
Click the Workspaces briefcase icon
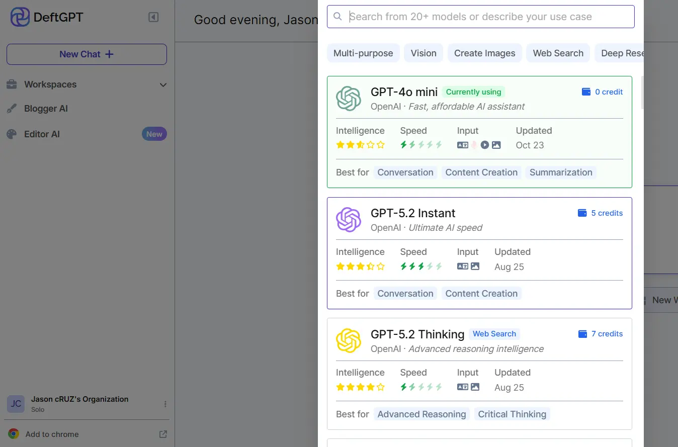coord(12,84)
